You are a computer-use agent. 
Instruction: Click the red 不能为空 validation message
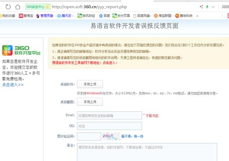[x=152, y=116]
